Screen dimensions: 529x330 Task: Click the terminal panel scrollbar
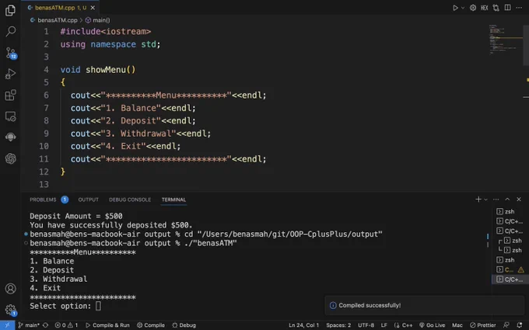click(x=488, y=241)
